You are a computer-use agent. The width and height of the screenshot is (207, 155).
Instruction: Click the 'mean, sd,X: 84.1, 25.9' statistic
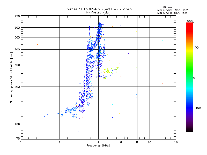(172, 13)
